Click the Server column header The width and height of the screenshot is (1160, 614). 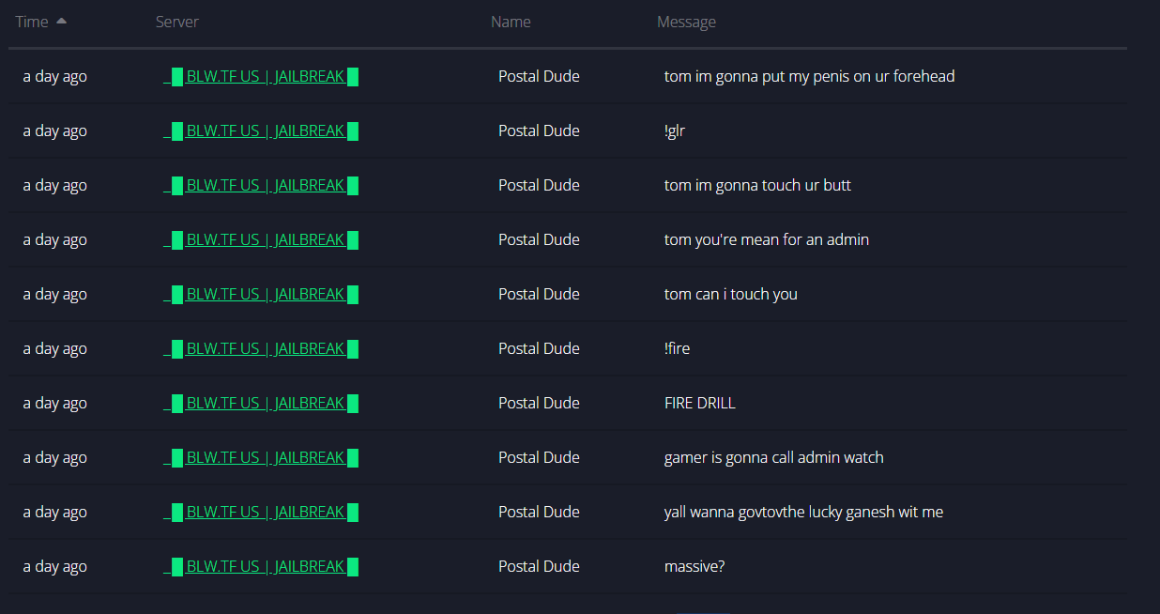click(x=177, y=22)
